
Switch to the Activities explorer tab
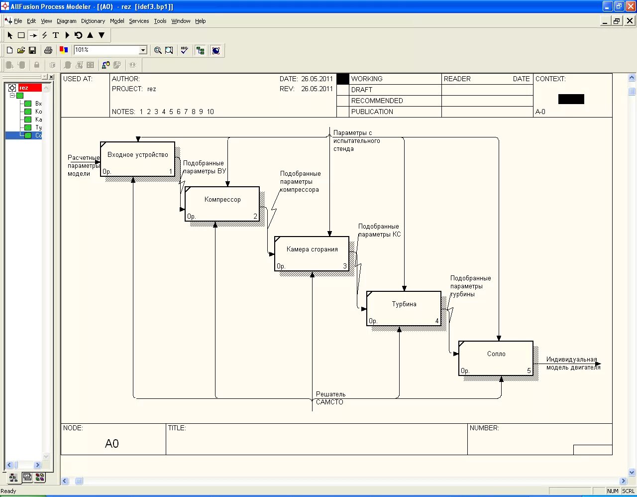tap(13, 478)
